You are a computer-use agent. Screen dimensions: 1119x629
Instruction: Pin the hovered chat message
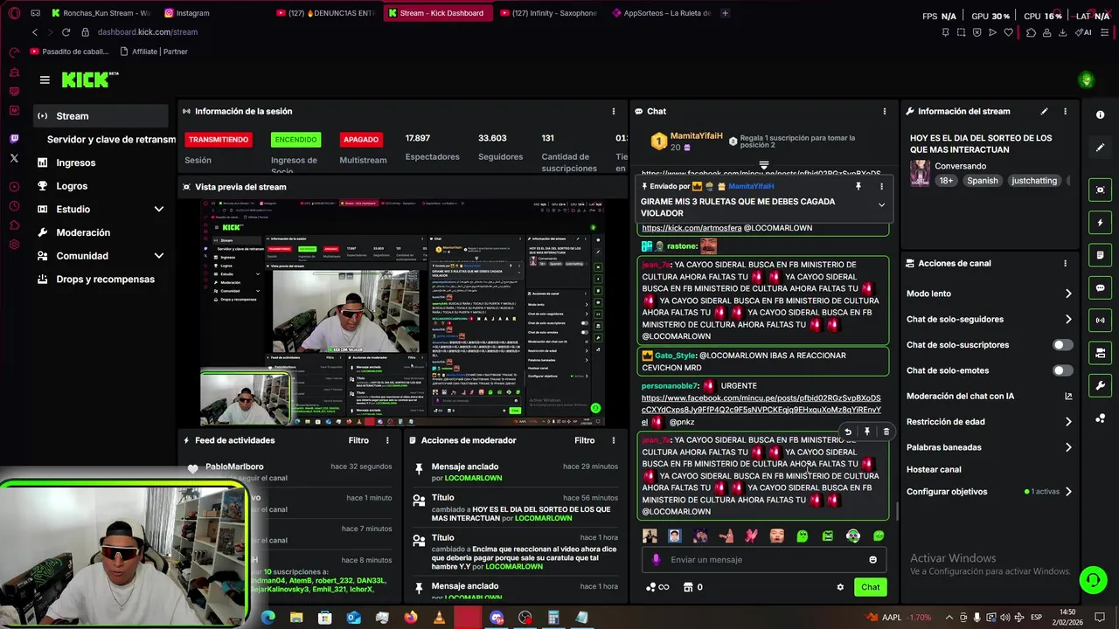click(x=866, y=432)
